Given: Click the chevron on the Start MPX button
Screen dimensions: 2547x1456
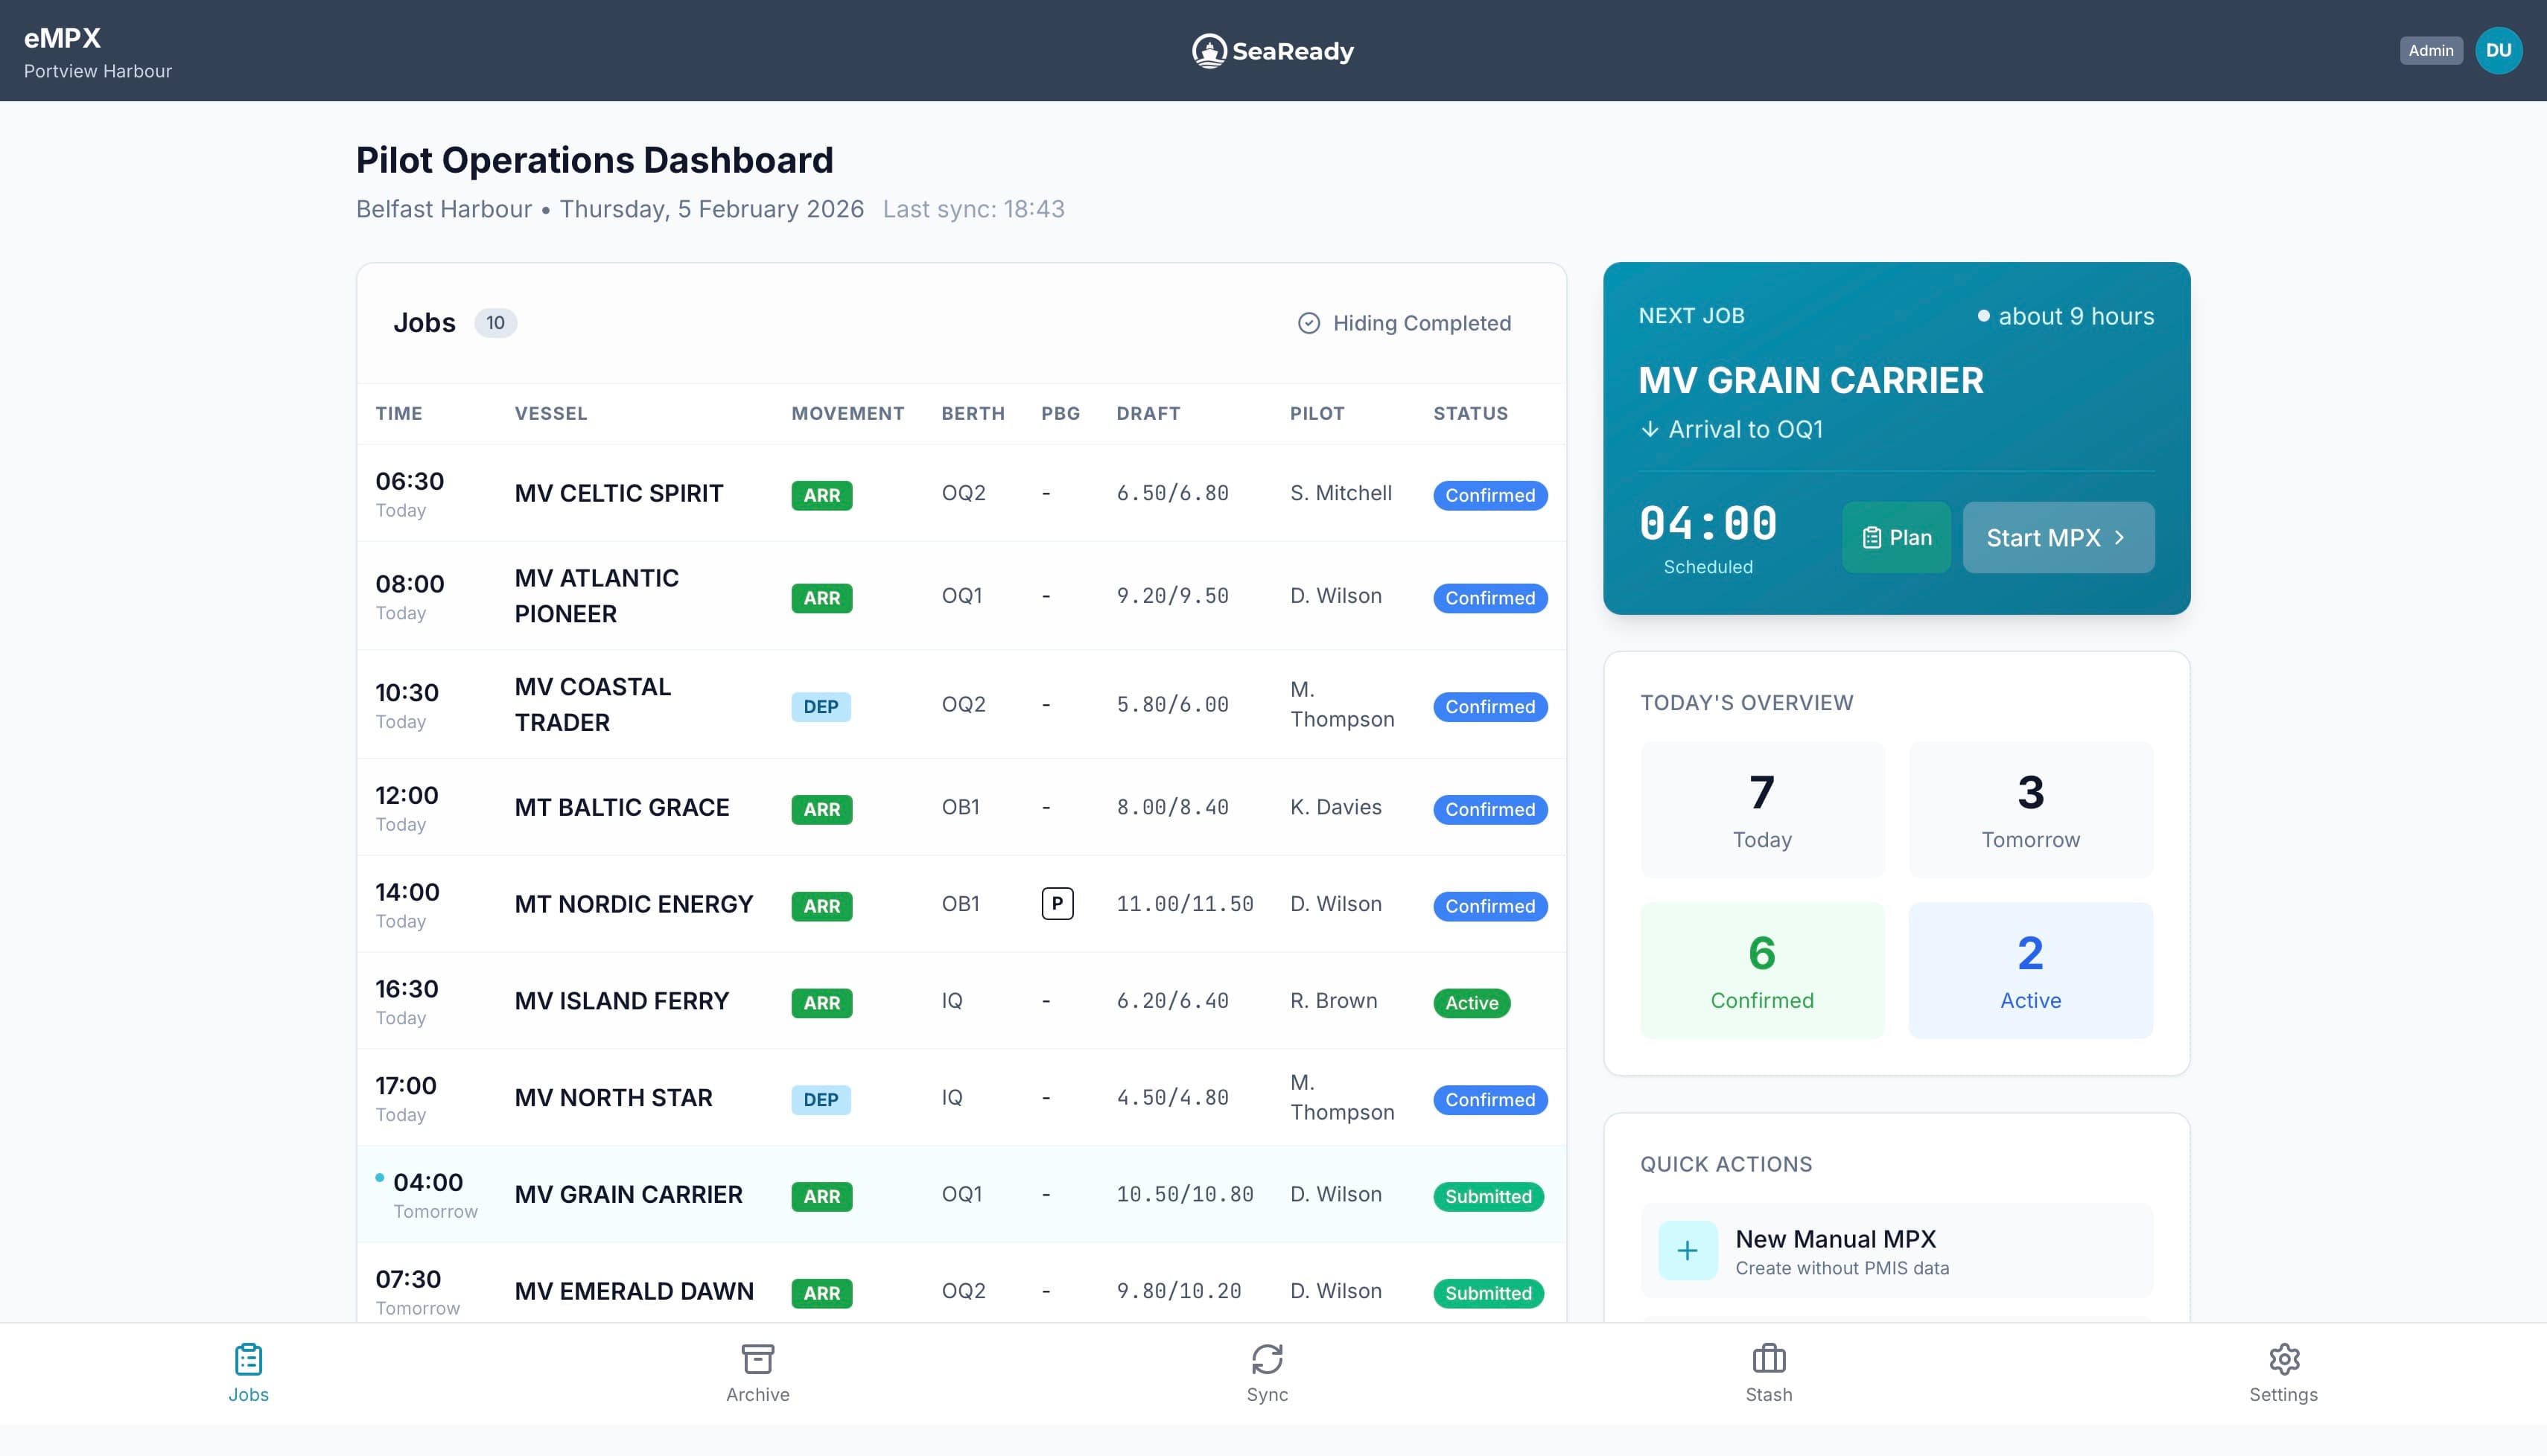Looking at the screenshot, I should click(2121, 537).
